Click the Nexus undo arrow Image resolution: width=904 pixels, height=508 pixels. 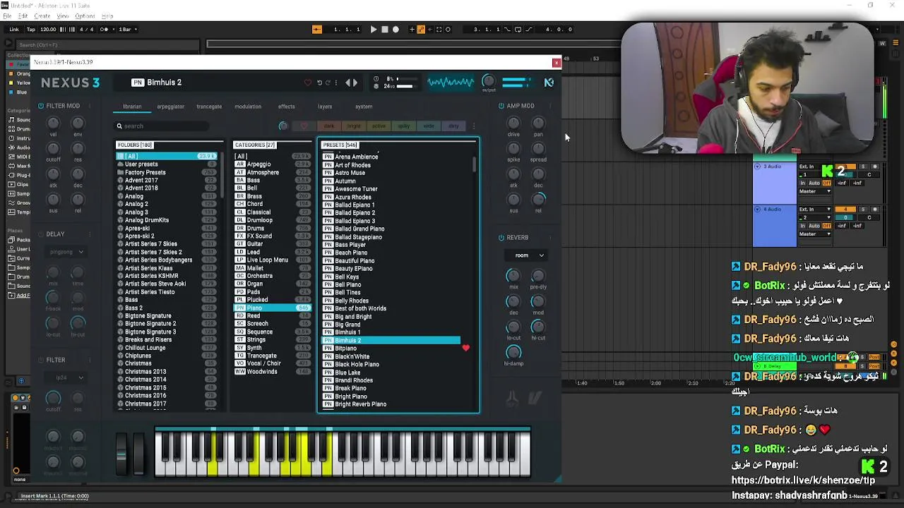(319, 83)
